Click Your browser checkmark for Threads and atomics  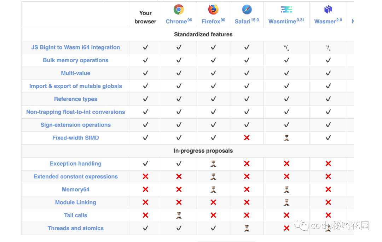145,228
